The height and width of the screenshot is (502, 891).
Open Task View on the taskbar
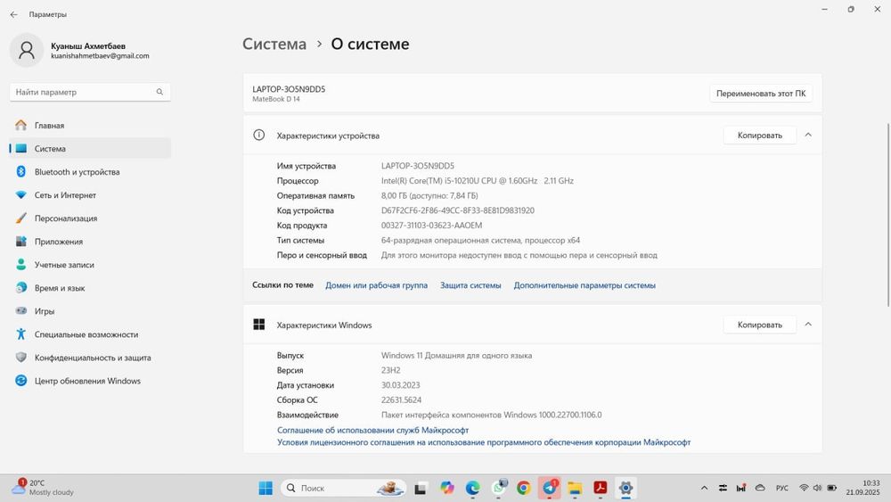pyautogui.click(x=421, y=488)
